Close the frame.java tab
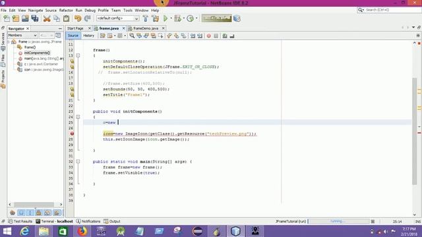The height and width of the screenshot is (237, 422). tap(124, 28)
